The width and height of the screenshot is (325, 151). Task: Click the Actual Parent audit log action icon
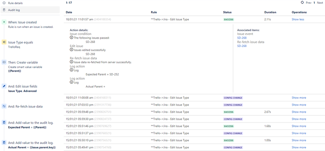pyautogui.click(x=4, y=142)
